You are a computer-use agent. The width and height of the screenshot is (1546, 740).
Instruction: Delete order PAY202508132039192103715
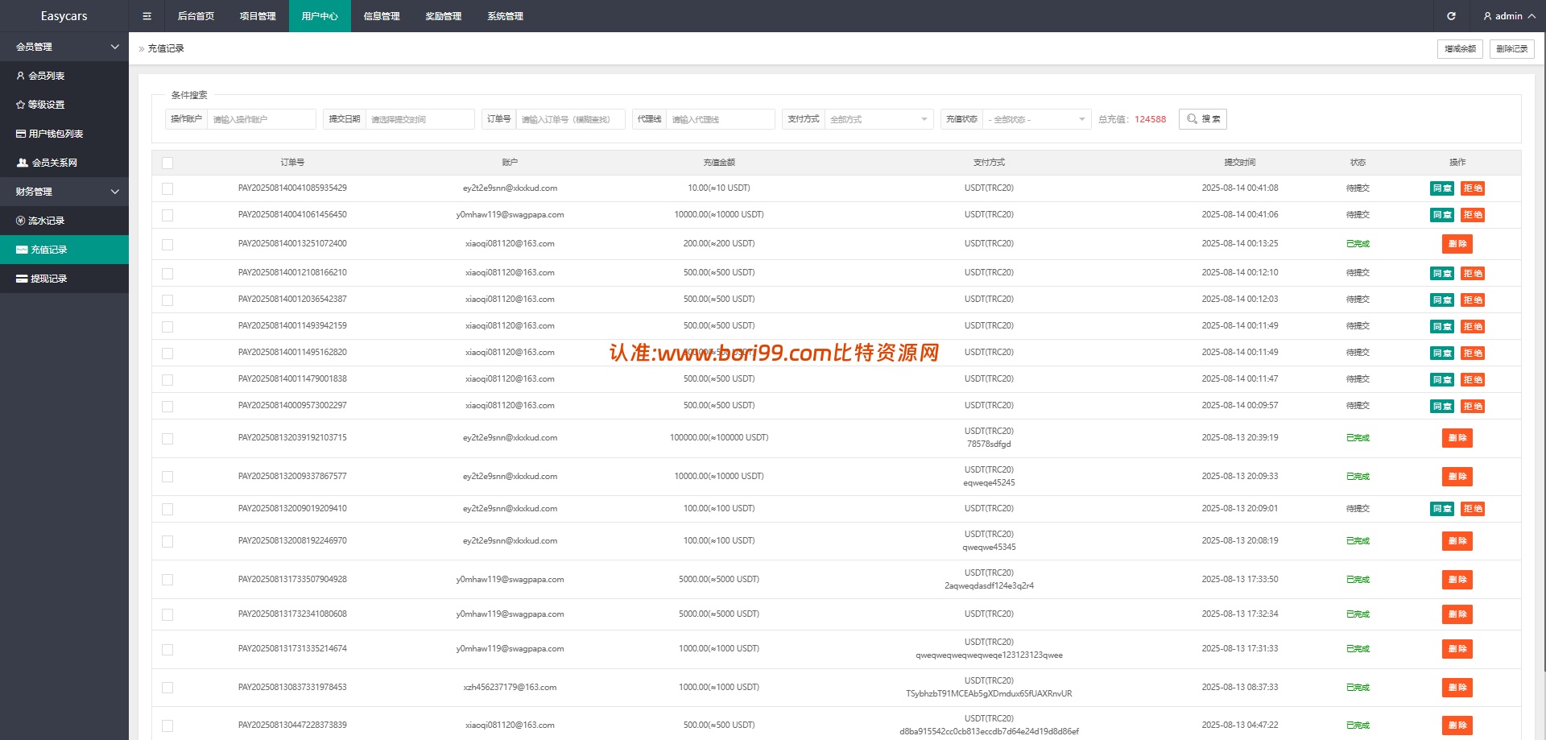(x=1457, y=438)
